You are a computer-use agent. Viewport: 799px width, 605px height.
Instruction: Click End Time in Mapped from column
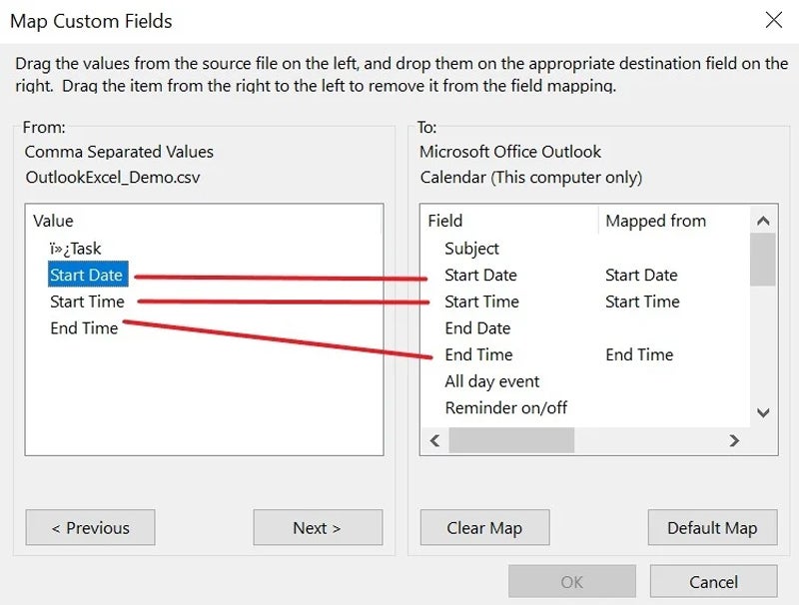point(639,354)
